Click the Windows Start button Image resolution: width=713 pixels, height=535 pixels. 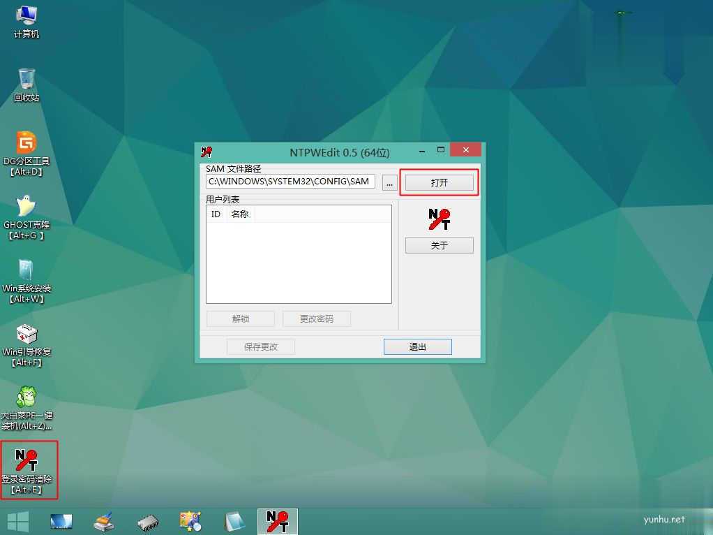17,521
